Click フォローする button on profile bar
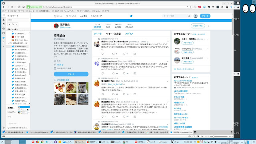Viewport: 256px width, 144px height. pyautogui.click(x=198, y=26)
